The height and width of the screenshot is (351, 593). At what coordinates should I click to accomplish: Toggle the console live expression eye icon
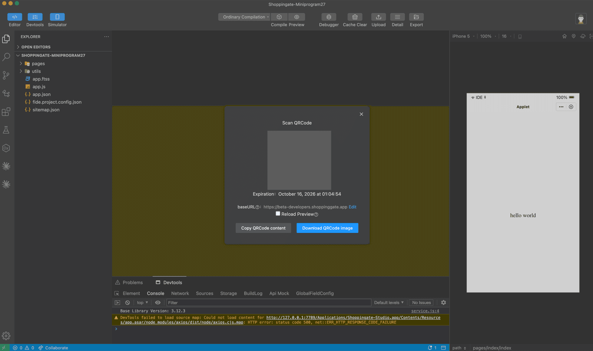point(158,302)
